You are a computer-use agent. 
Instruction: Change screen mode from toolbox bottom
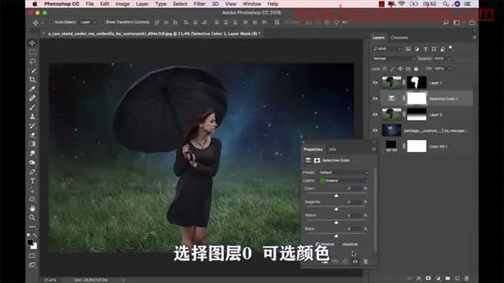(x=32, y=264)
